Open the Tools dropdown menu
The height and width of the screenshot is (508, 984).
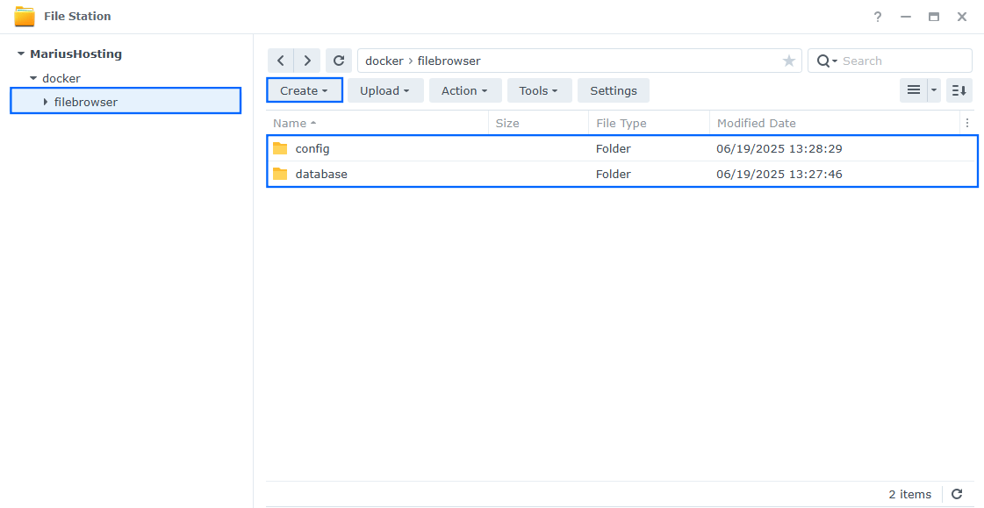point(539,90)
